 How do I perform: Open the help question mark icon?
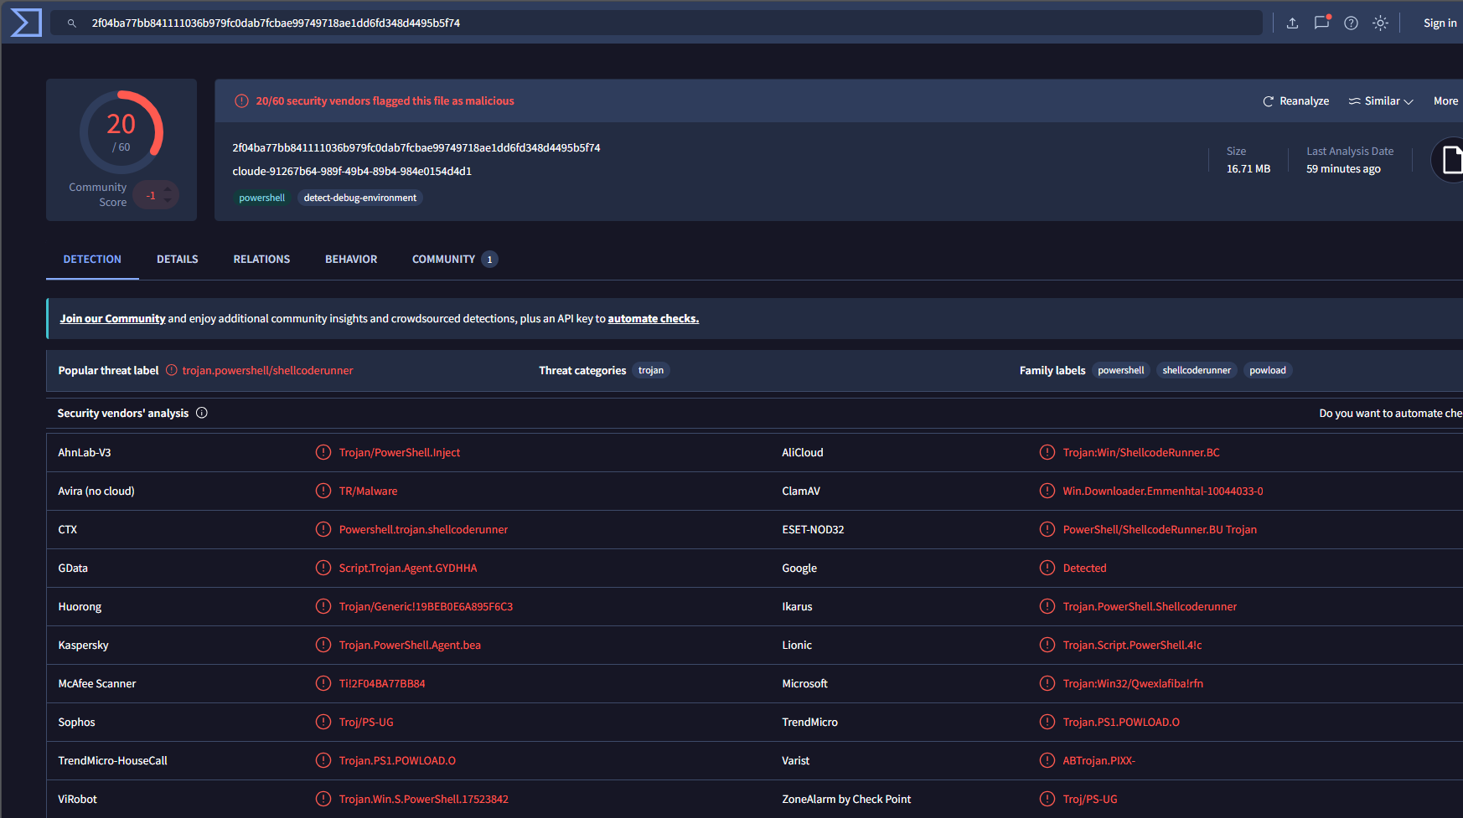click(1351, 23)
